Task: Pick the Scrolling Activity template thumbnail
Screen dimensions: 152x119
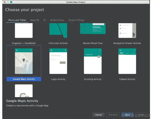Action: [93, 61]
